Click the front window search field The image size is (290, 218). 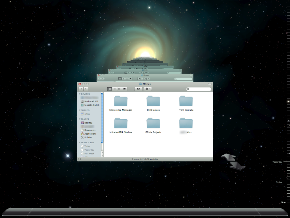point(199,89)
